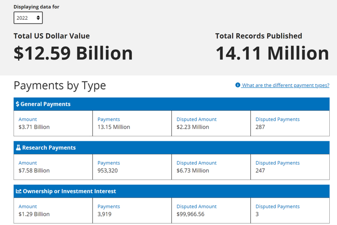Select Ownership or Investment Interest header

coord(171,191)
